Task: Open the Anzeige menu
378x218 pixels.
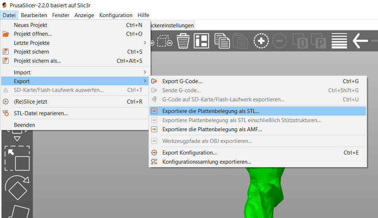Action: 84,15
